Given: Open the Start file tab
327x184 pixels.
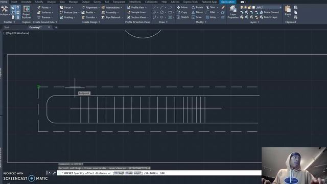Looking at the screenshot, I should [x=7, y=27].
